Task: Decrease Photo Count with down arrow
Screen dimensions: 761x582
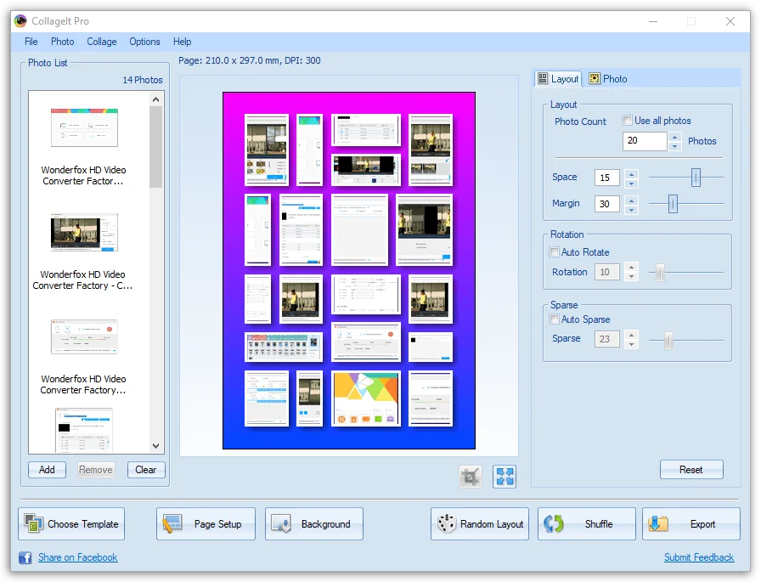Action: 674,145
